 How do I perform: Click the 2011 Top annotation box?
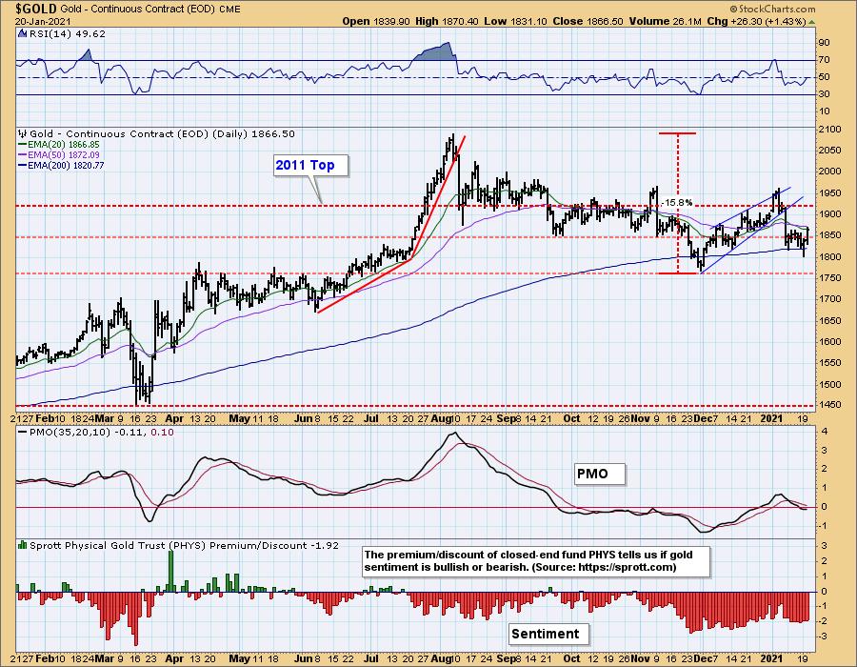(310, 165)
